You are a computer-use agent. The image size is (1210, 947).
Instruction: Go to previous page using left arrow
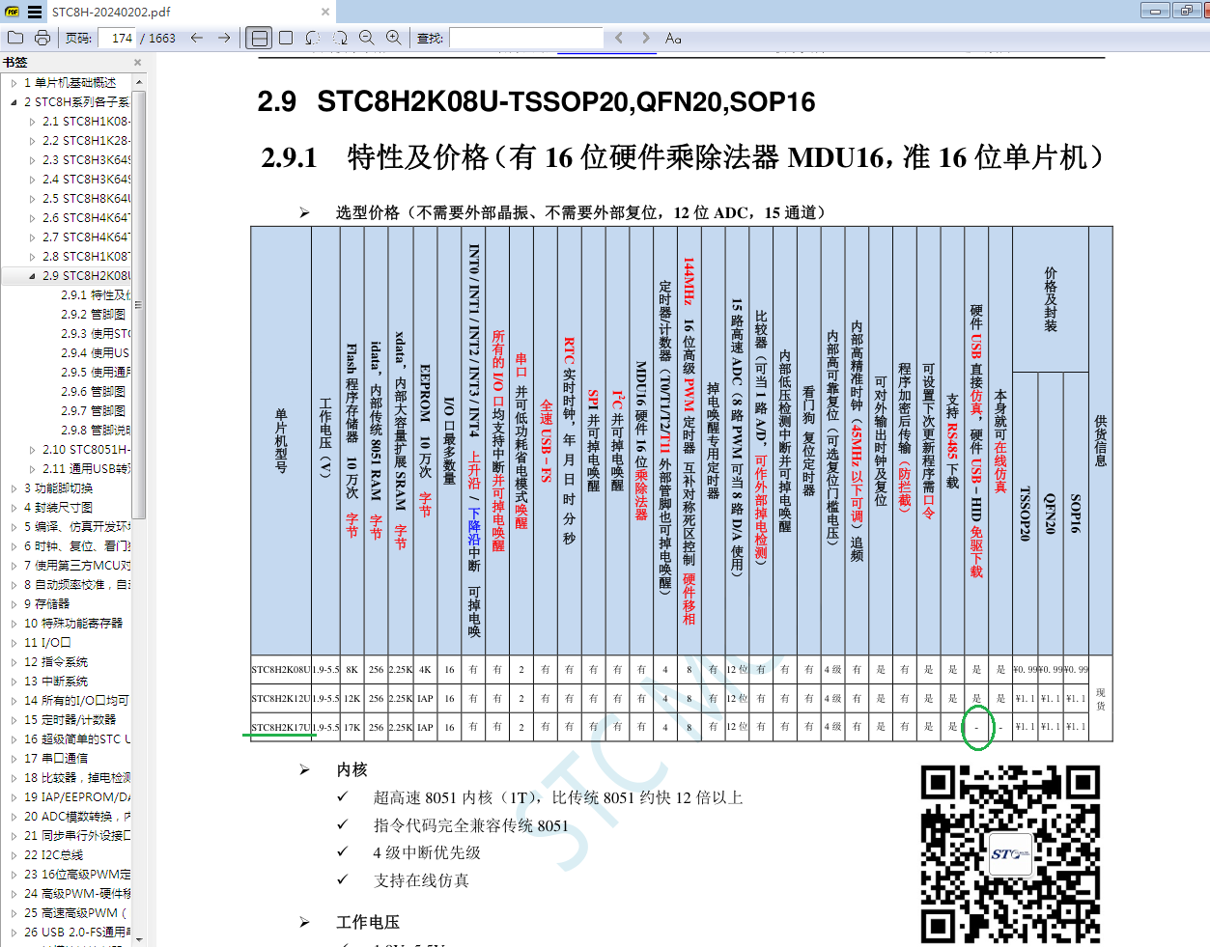pos(197,38)
